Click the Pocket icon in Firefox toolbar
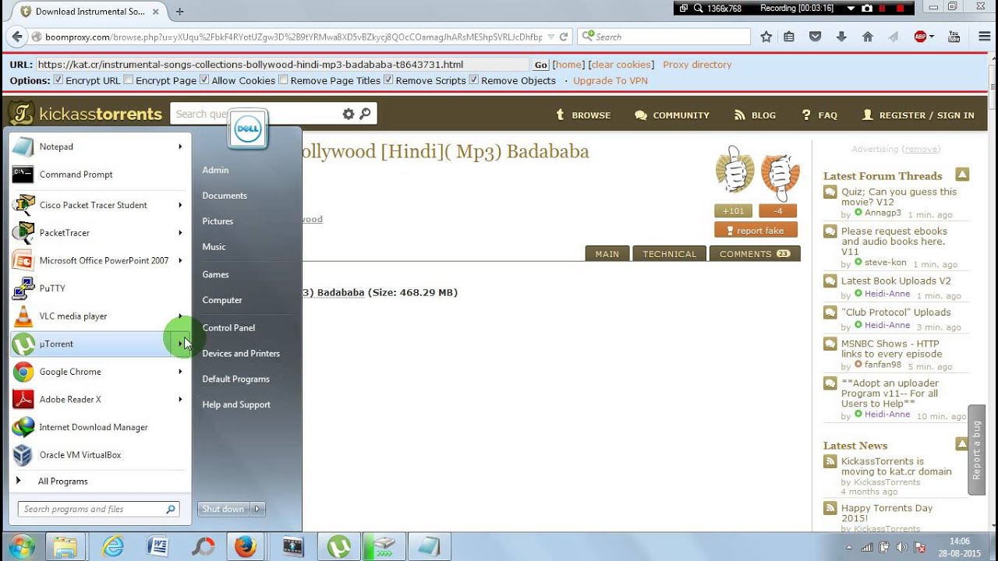This screenshot has height=561, width=998. click(x=816, y=37)
